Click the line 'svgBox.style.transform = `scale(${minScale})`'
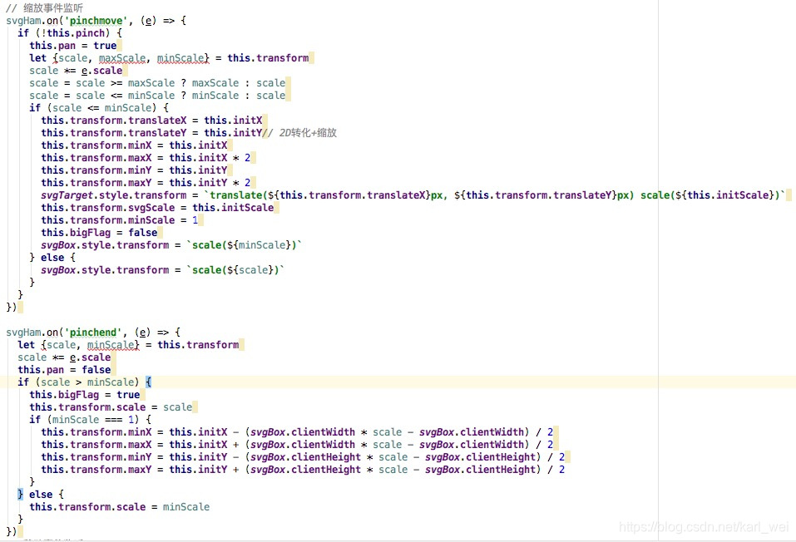Viewport: 796px width, 542px height. (x=171, y=245)
